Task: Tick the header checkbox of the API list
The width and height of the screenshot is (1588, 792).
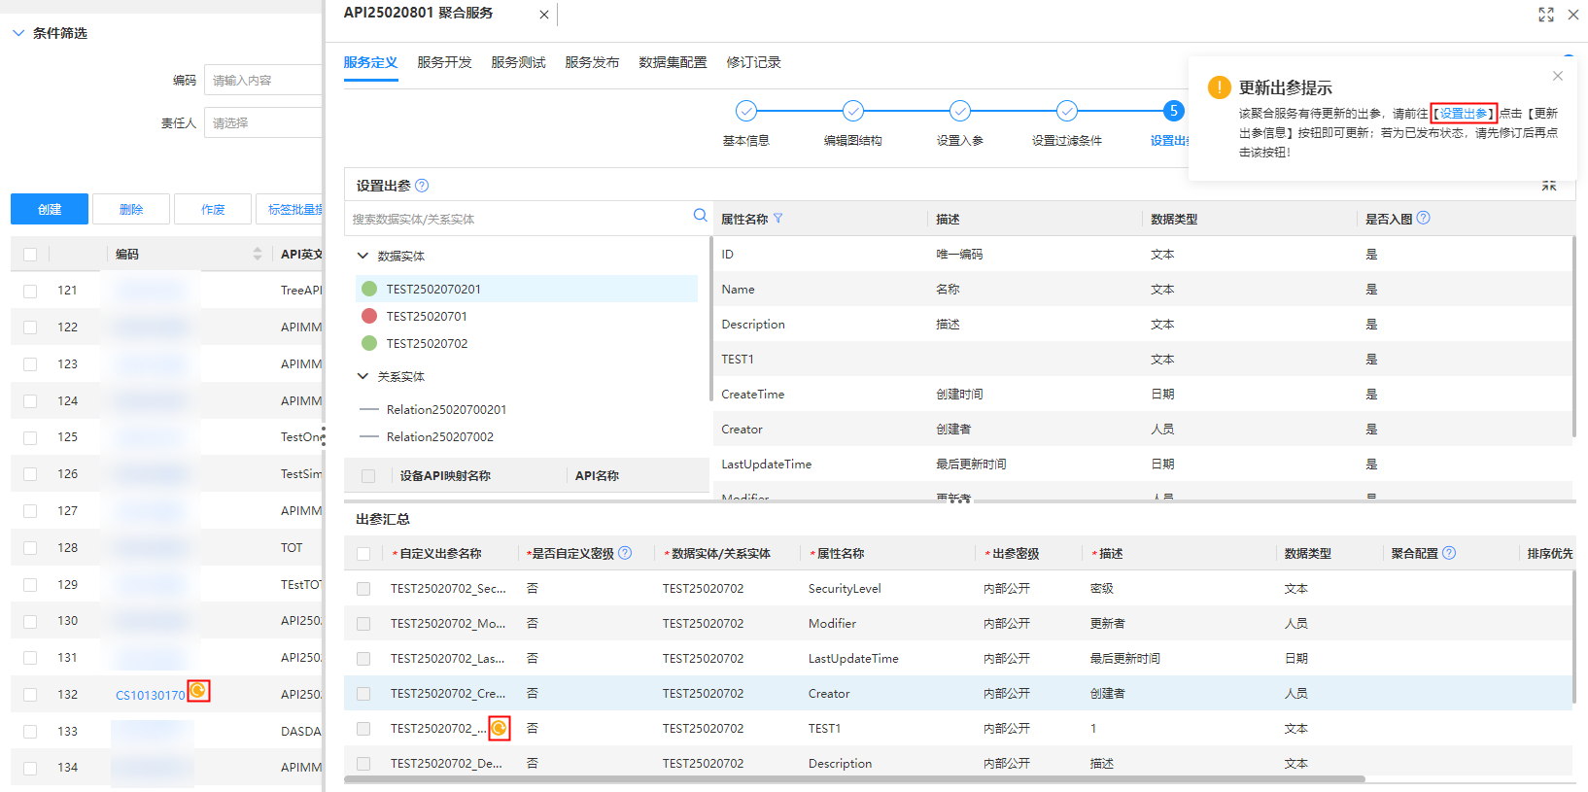Action: (x=30, y=255)
